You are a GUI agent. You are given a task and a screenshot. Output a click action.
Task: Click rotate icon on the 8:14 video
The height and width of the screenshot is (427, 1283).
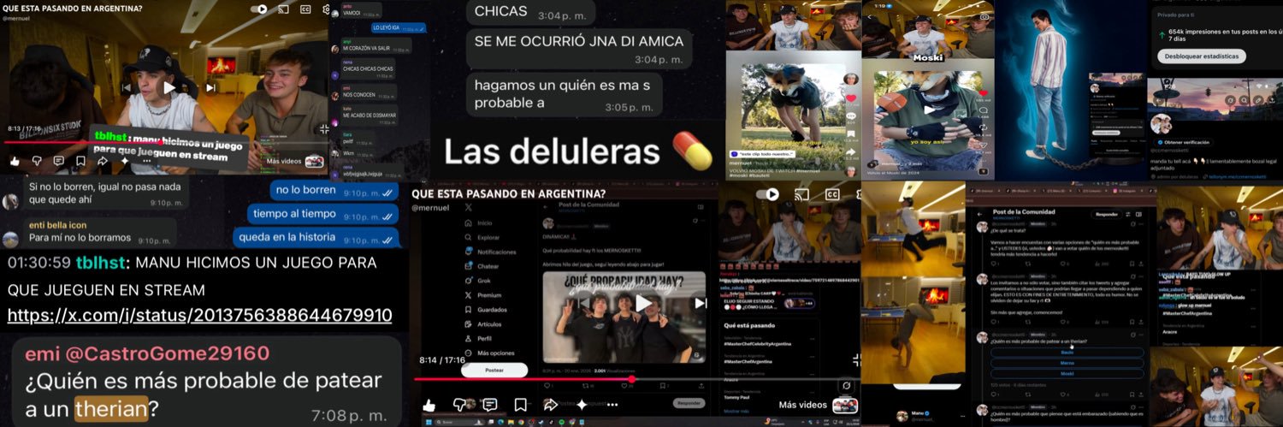pyautogui.click(x=847, y=386)
